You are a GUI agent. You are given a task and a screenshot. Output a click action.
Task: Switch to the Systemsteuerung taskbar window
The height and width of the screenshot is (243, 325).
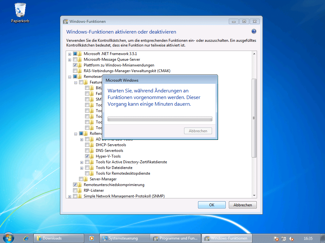click(125, 238)
